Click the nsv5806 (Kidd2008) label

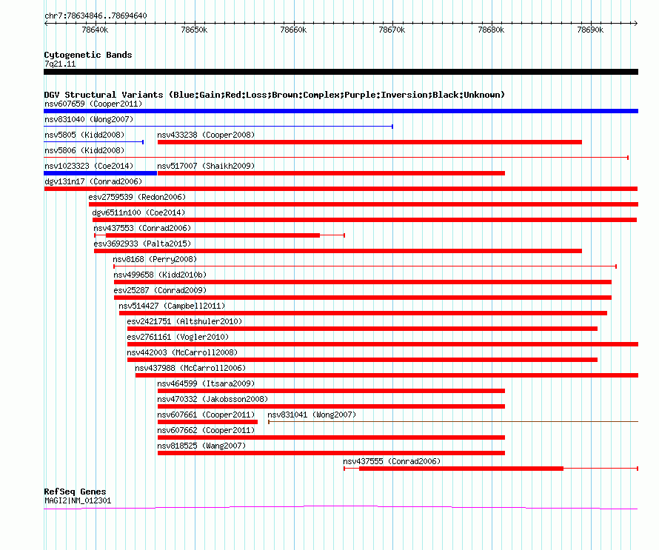84,150
